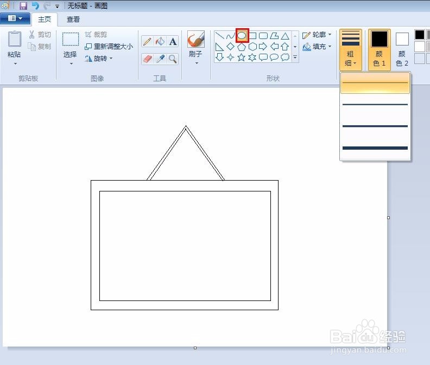This screenshot has height=365, width=430.
Task: Switch to the 主页 (Home) tab
Action: point(45,20)
